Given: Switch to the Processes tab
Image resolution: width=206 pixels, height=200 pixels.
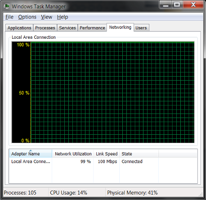Looking at the screenshot, I should (x=45, y=28).
